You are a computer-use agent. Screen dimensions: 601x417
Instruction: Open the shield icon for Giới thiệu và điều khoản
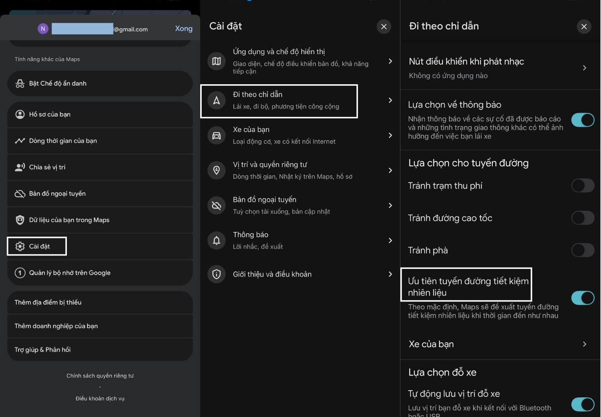[216, 274]
